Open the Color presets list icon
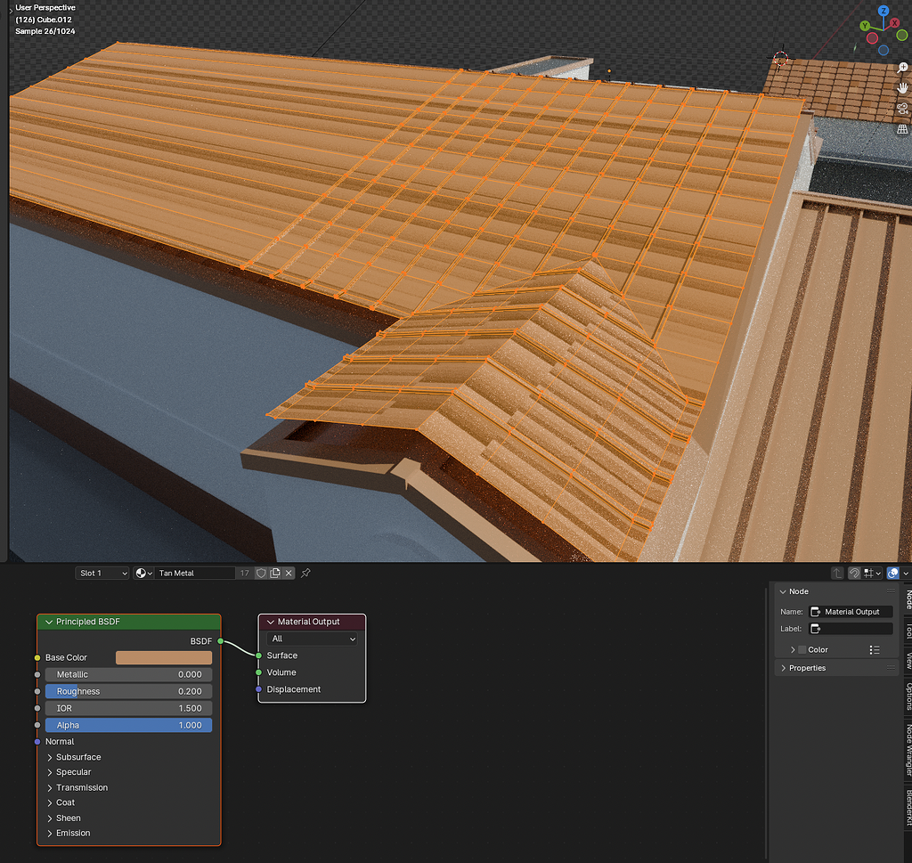Screen dimensions: 912x863 pos(875,650)
